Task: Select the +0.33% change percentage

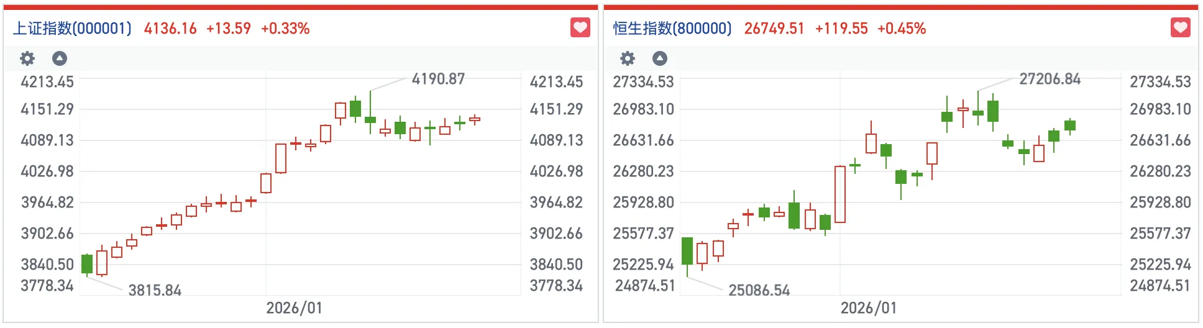Action: tap(285, 29)
